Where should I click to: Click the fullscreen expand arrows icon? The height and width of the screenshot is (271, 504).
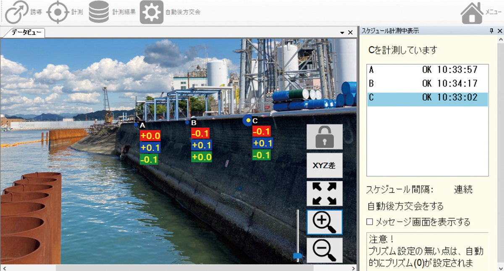click(325, 193)
